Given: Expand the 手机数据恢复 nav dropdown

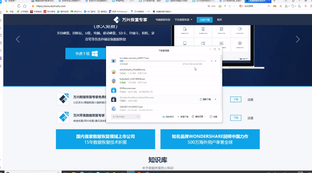Looking at the screenshot, I should 184,20.
